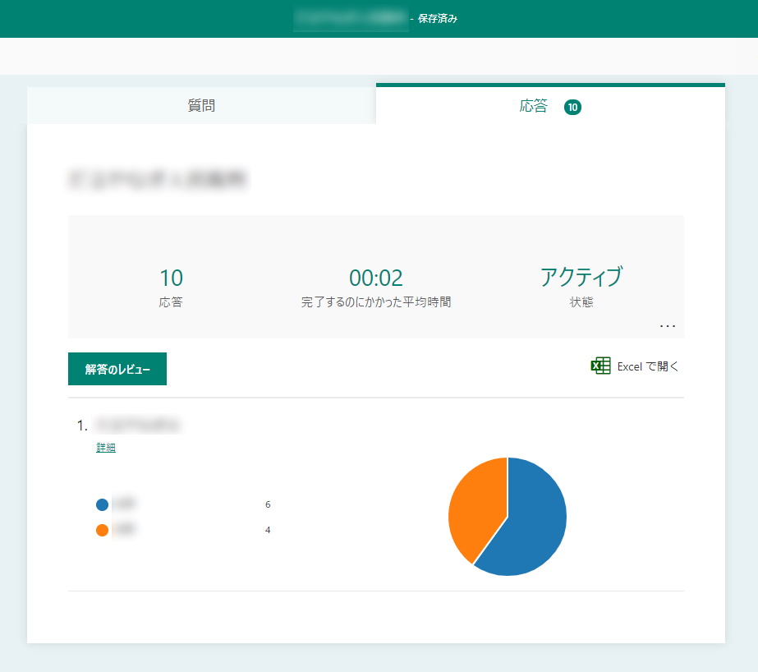Click the response count badge showing 10
The width and height of the screenshot is (758, 672).
572,107
